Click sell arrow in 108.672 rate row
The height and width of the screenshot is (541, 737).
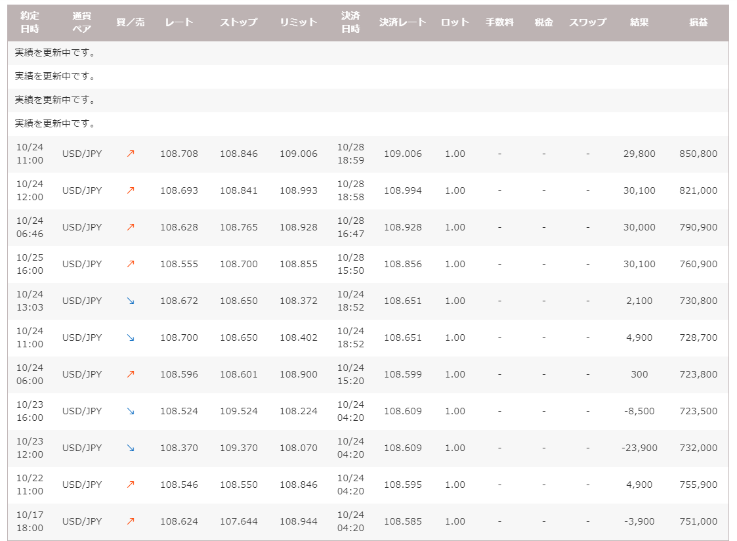[131, 301]
